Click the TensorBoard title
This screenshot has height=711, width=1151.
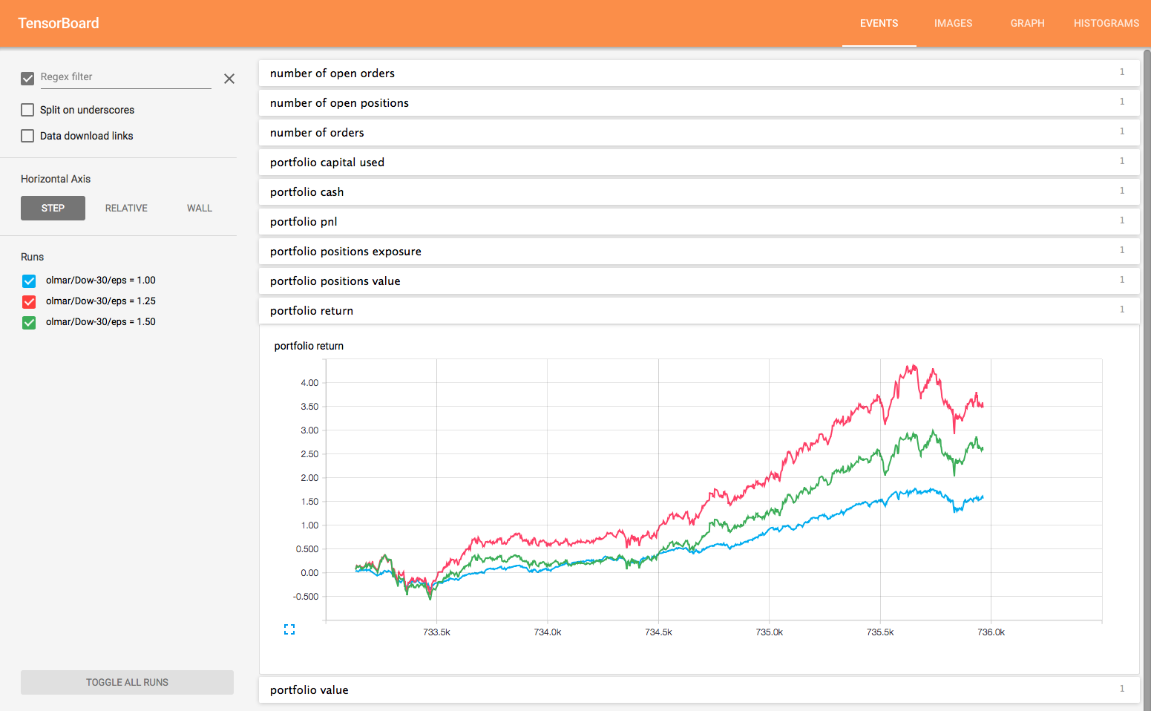pos(59,23)
